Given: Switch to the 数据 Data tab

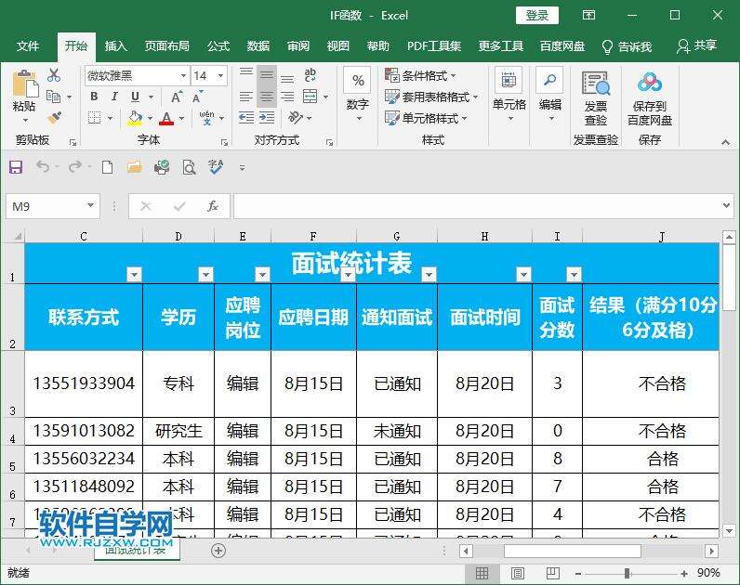Looking at the screenshot, I should pos(258,46).
